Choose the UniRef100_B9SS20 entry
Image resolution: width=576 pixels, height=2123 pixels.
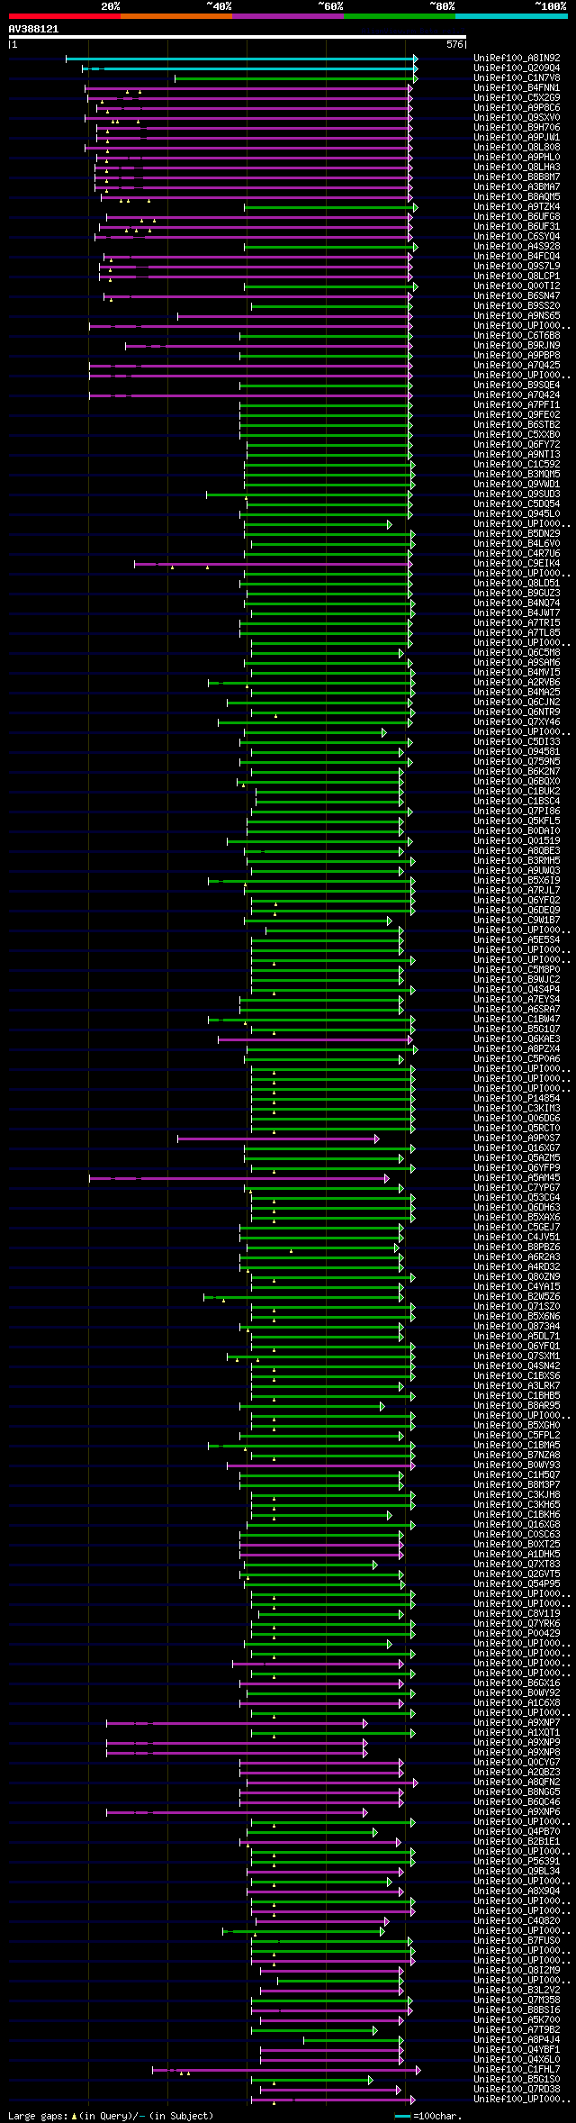tap(517, 306)
